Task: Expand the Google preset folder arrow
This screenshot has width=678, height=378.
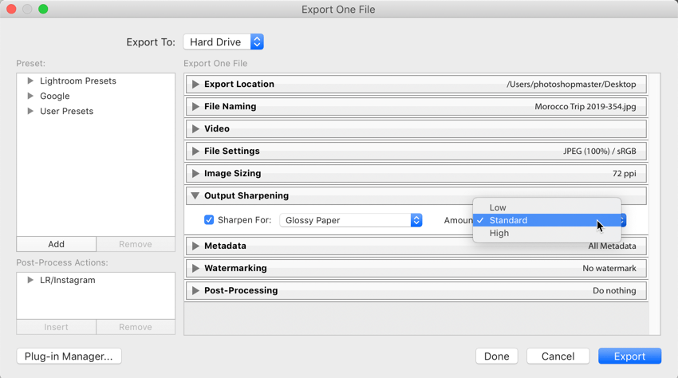Action: (x=30, y=96)
